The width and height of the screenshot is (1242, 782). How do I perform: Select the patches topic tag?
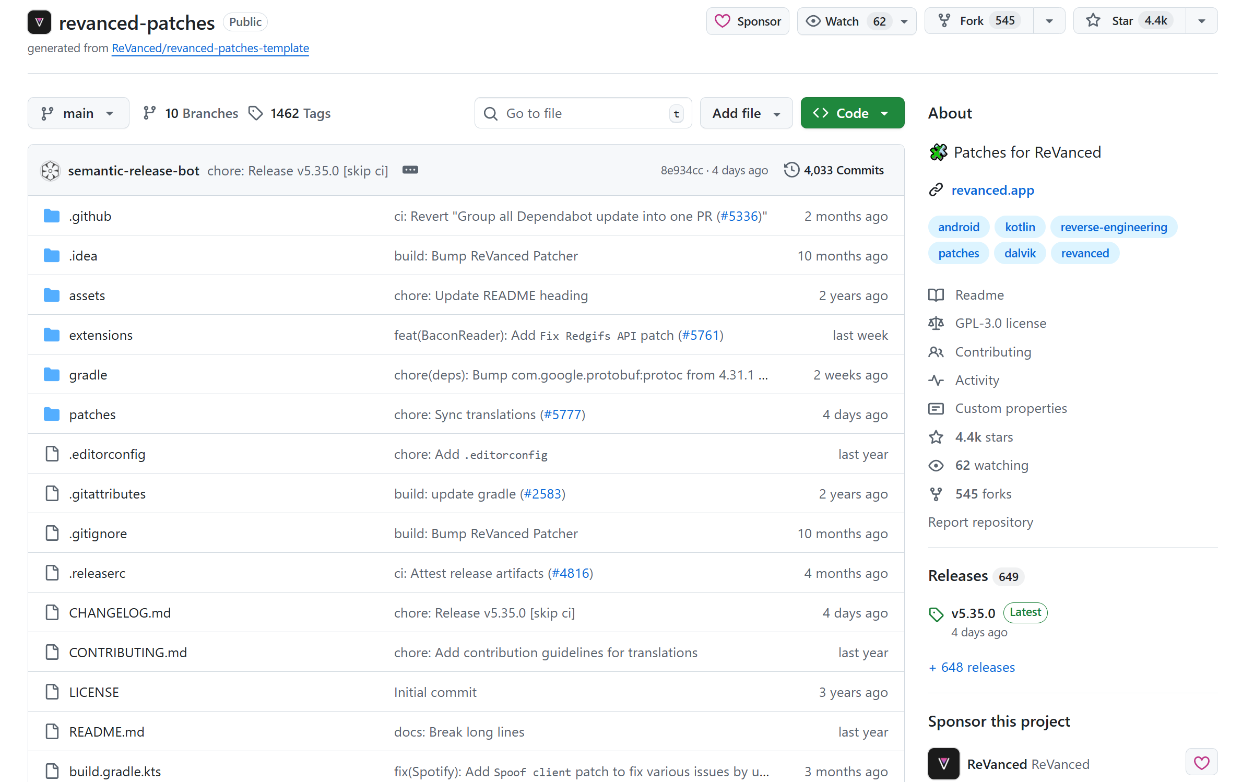point(959,253)
